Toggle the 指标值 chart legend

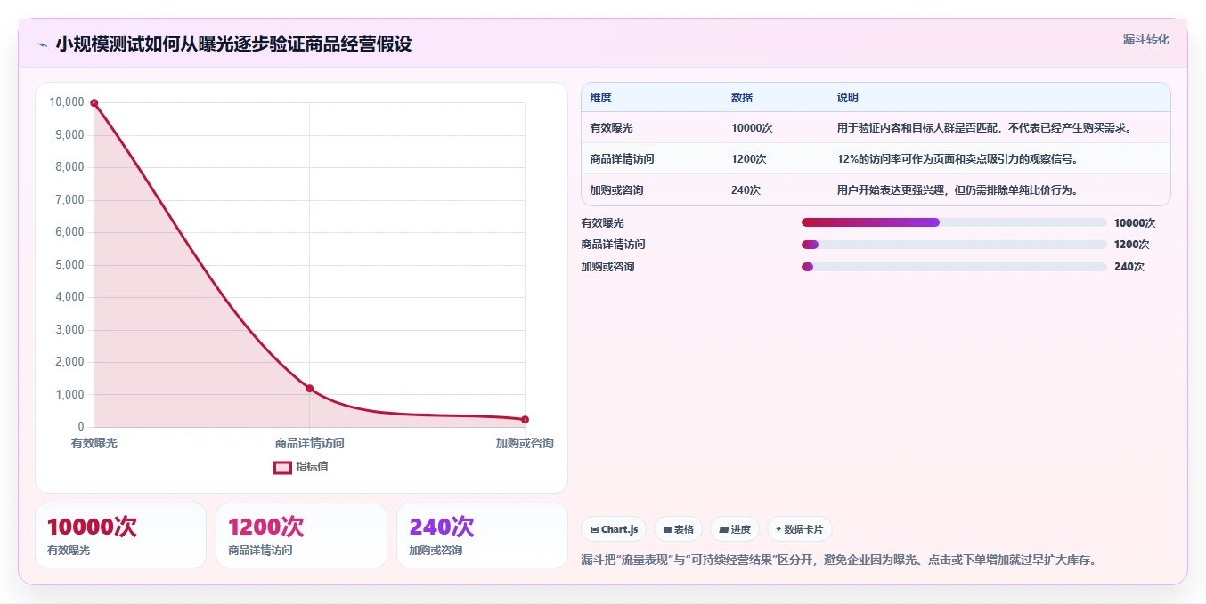tap(301, 467)
